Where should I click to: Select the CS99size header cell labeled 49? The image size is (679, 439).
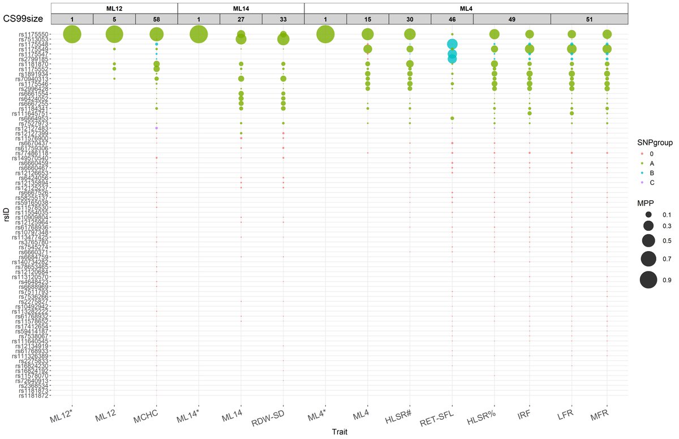pyautogui.click(x=512, y=19)
